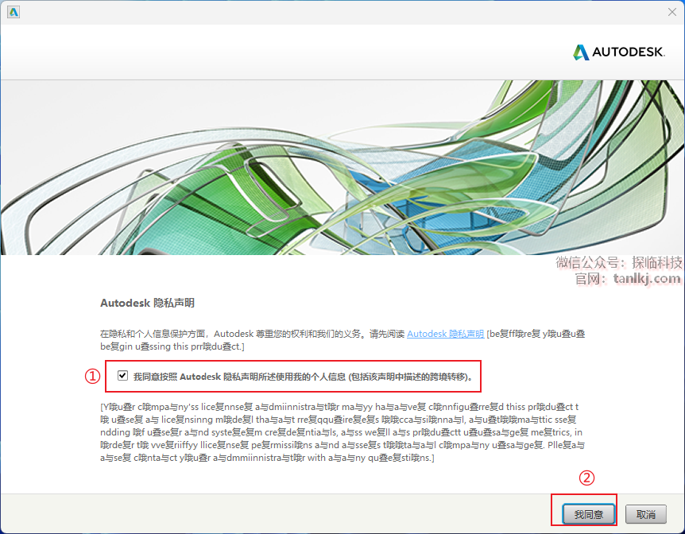Uncheck the privacy statement agreement checkbox
685x534 pixels.
click(122, 376)
